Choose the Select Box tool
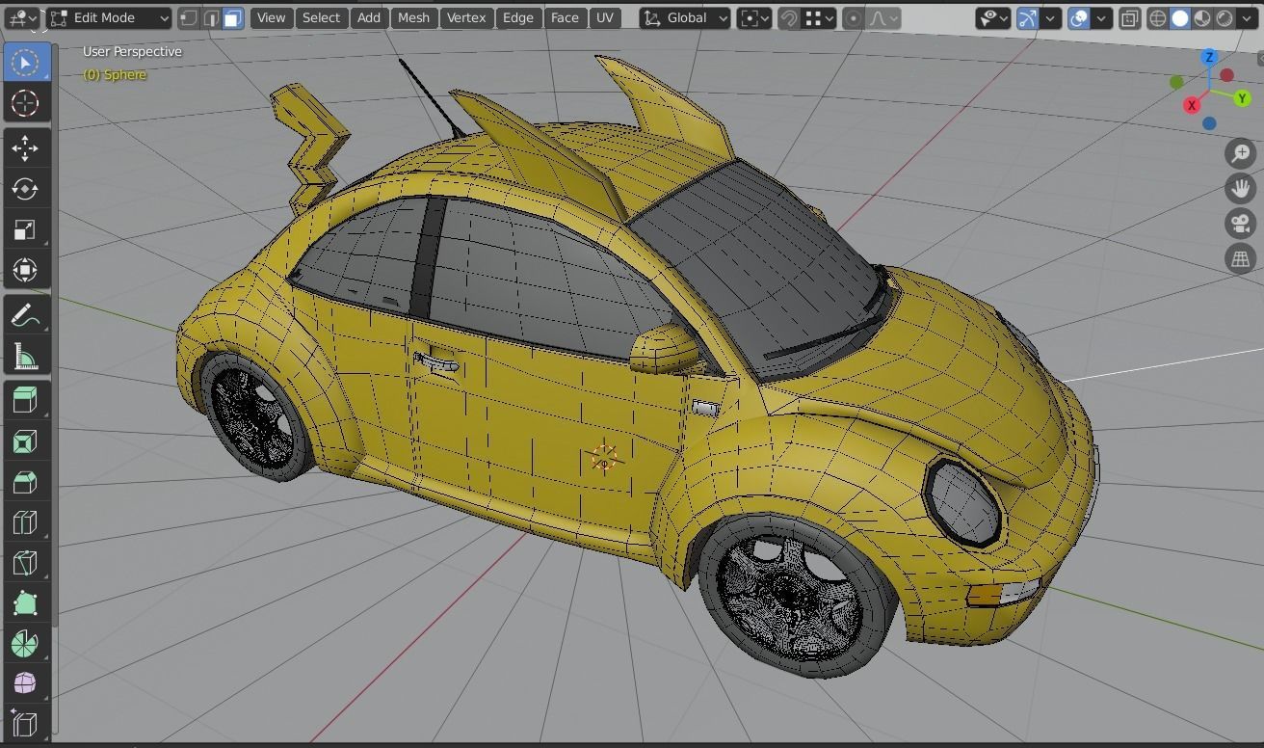This screenshot has height=748, width=1264. (25, 63)
